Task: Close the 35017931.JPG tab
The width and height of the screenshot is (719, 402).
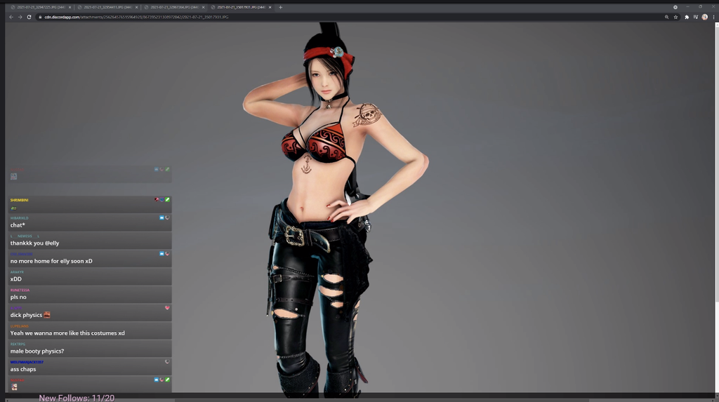Action: tap(270, 7)
